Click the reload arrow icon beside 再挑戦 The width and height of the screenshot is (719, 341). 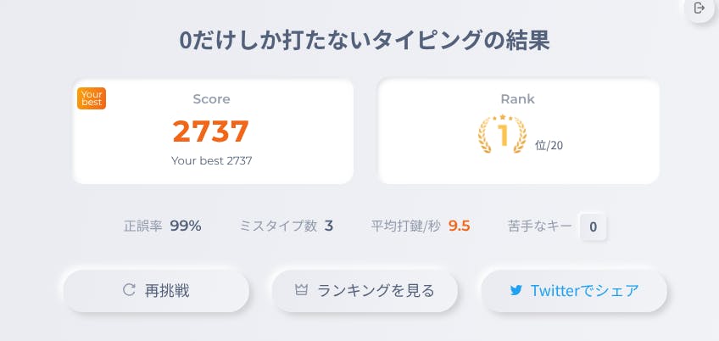(129, 290)
